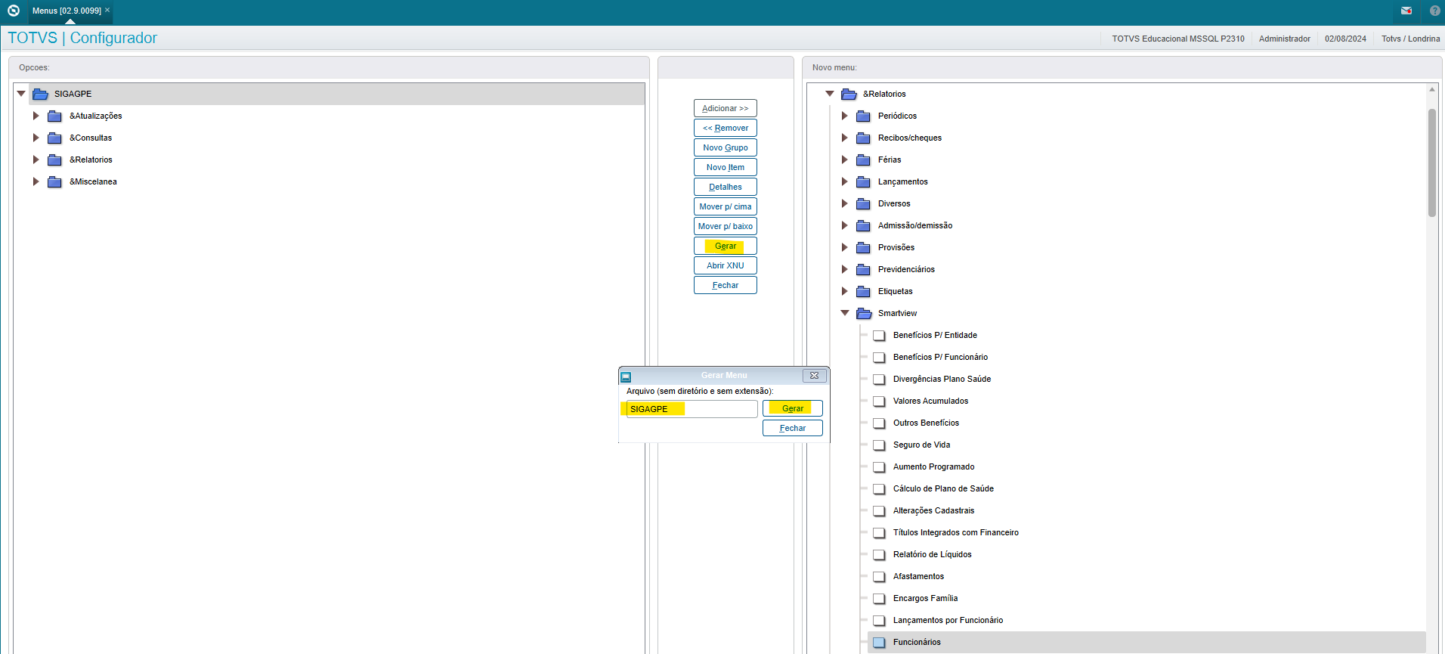Click the Novo menu &Relatorios folder icon
This screenshot has height=654, width=1445.
(849, 94)
